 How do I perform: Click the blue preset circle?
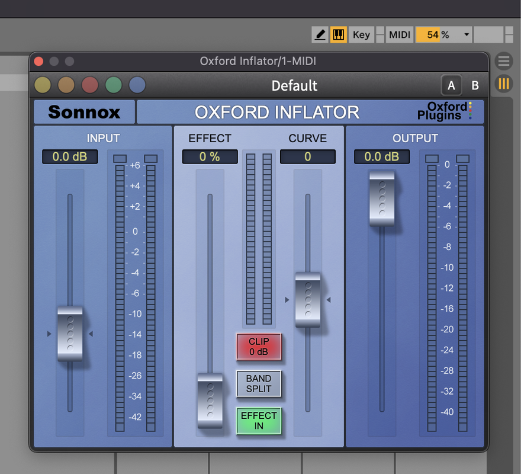point(137,85)
